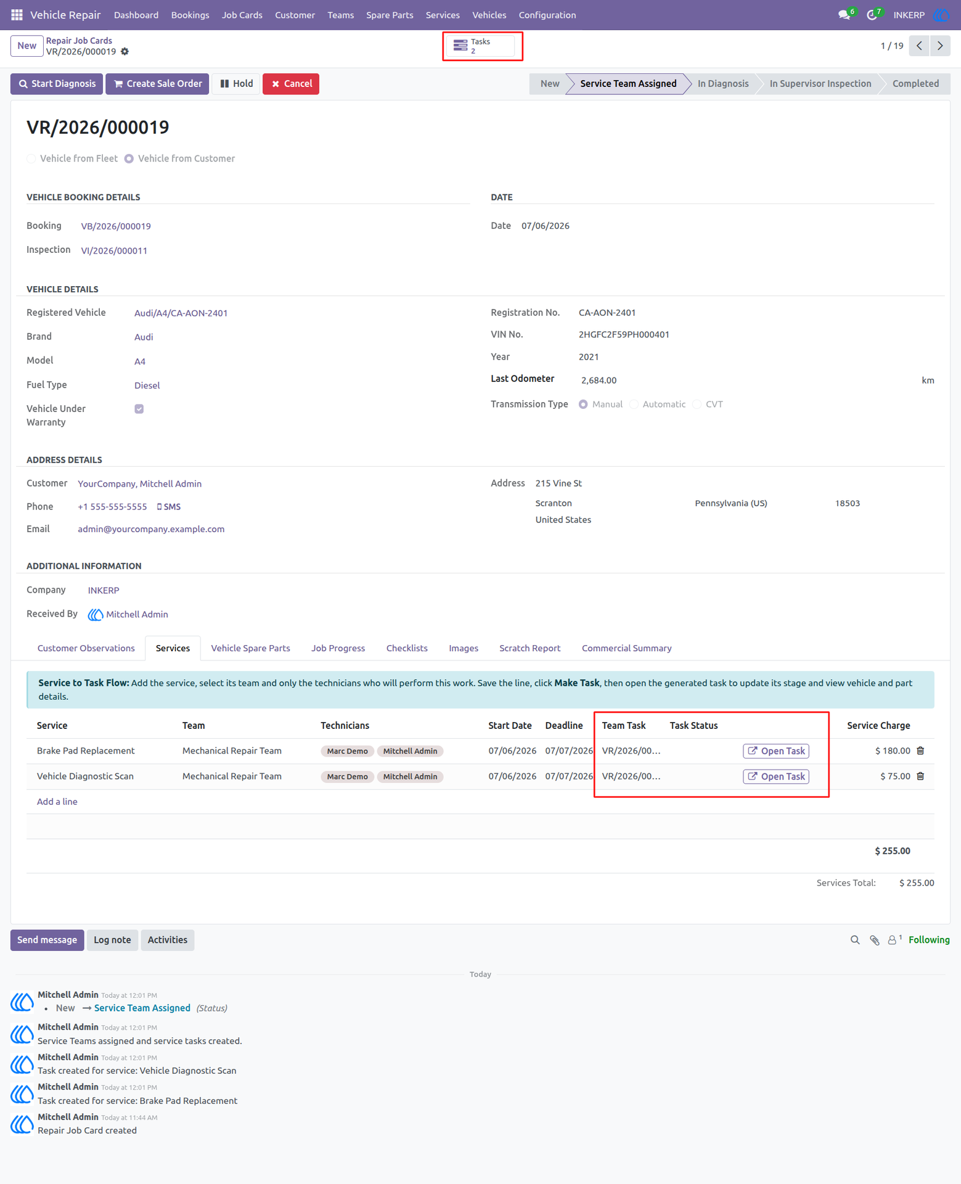This screenshot has width=961, height=1184.
Task: Click the Start Diagnosis button
Action: [x=57, y=84]
